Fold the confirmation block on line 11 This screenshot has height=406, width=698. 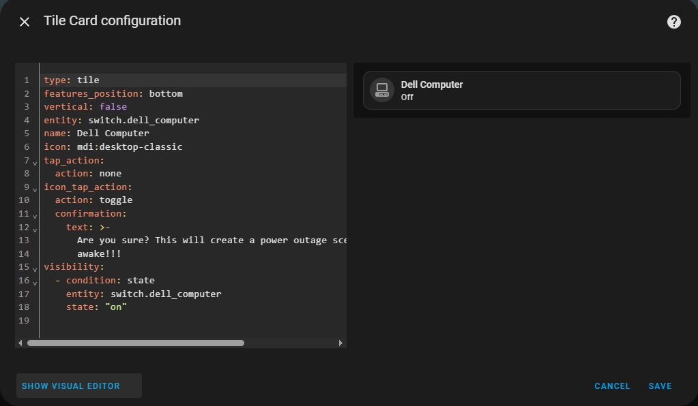(35, 217)
